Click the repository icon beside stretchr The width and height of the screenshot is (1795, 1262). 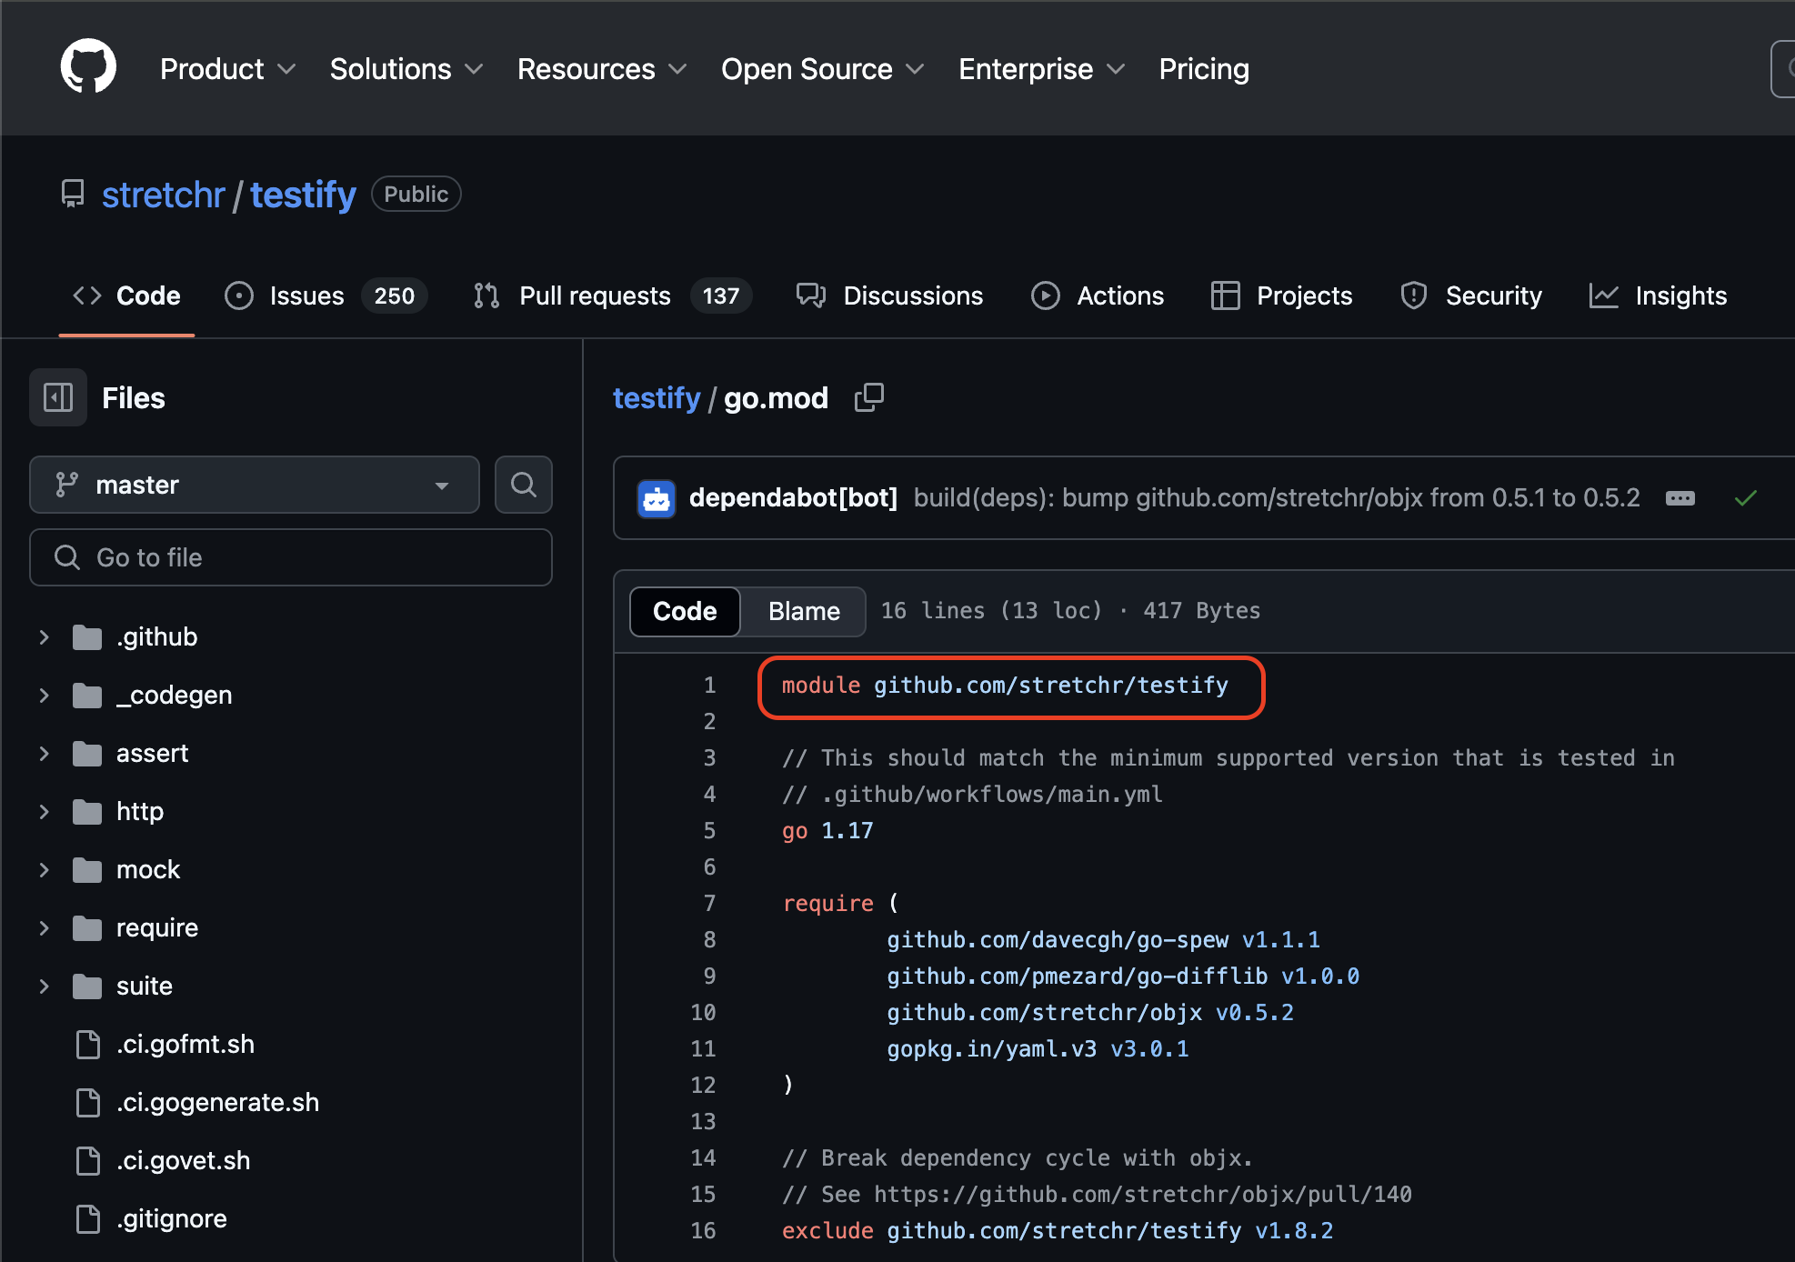[73, 195]
